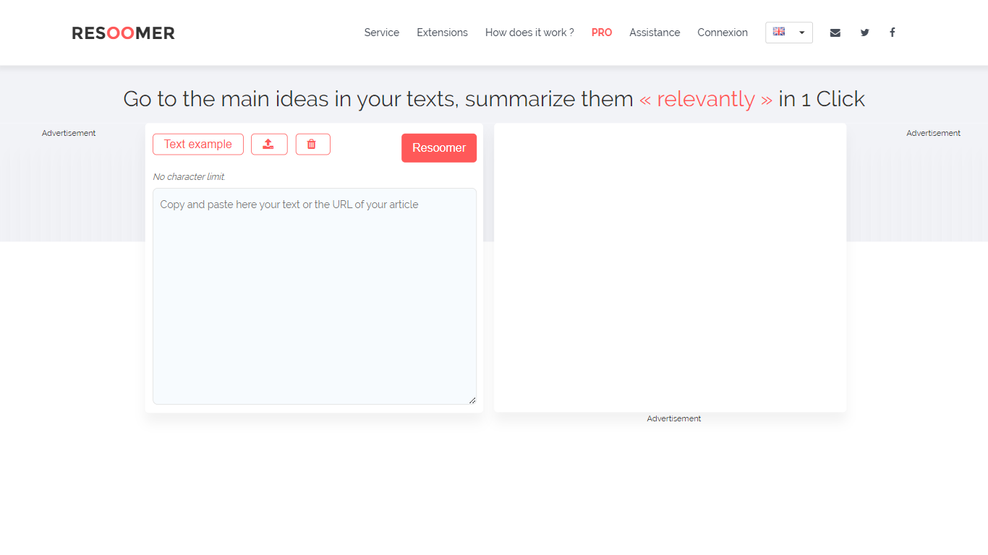Go to the PRO page
This screenshot has height=555, width=988.
pyautogui.click(x=601, y=33)
